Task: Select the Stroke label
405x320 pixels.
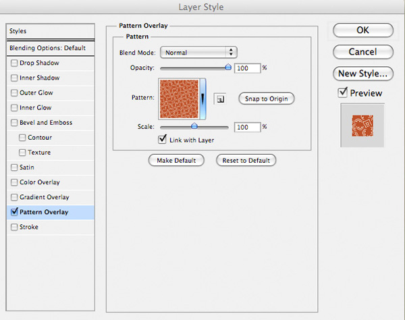Action: (29, 227)
